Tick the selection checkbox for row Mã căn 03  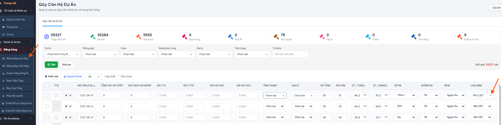point(47,117)
